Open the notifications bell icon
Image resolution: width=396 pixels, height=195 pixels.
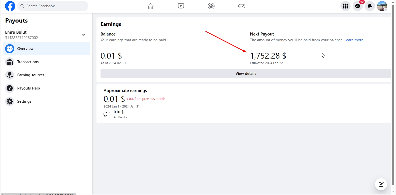pos(370,6)
